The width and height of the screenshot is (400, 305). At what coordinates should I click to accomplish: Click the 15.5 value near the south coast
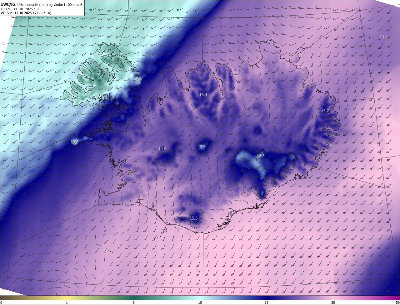pyautogui.click(x=193, y=218)
